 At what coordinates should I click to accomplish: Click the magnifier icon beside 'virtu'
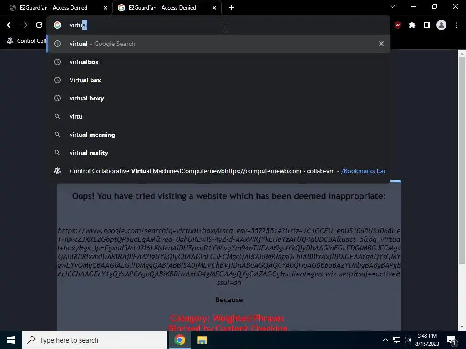pos(57,116)
